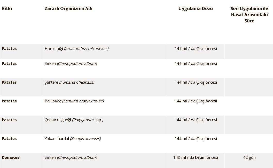The width and height of the screenshot is (273, 168).
Task: Select the dose cell in Ballıbaba row
Action: coord(196,101)
